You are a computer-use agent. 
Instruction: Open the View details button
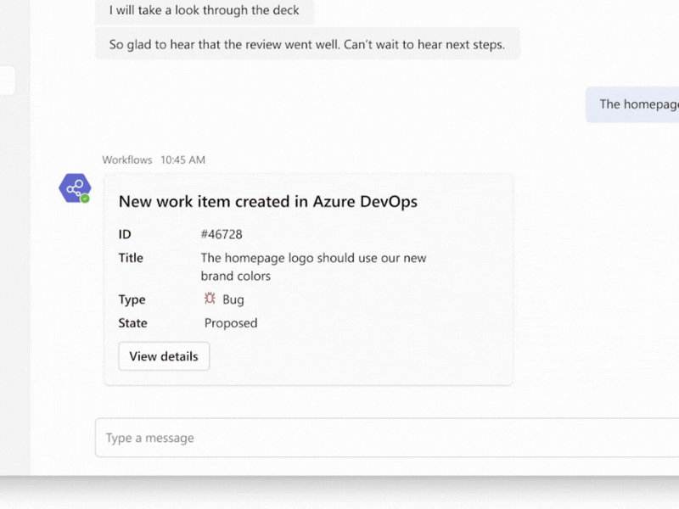164,356
